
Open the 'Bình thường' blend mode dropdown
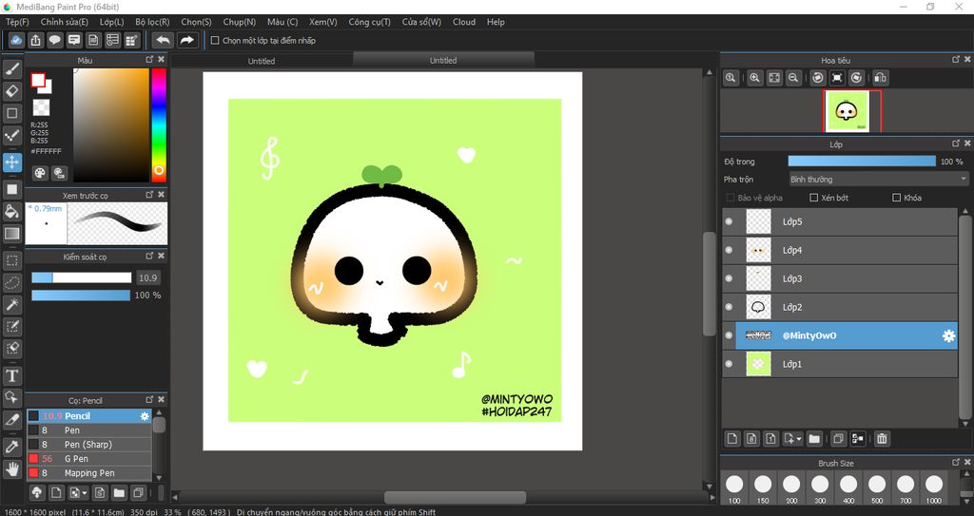[x=878, y=180]
